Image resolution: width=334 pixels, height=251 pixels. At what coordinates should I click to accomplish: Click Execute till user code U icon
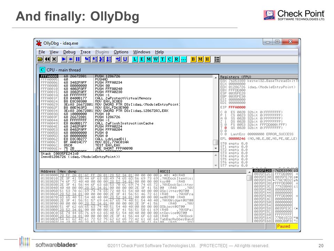[x=125, y=59]
